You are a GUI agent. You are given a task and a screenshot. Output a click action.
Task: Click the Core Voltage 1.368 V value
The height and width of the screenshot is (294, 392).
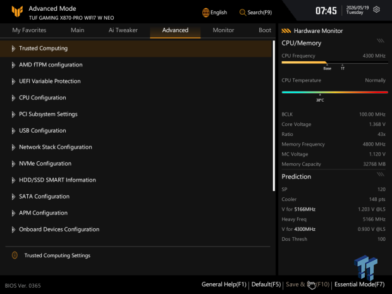(377, 125)
